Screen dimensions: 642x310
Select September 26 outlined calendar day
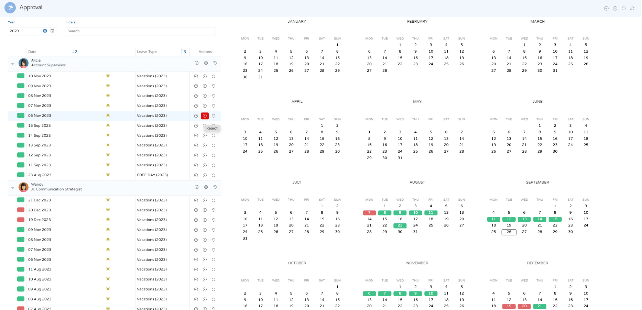click(509, 232)
